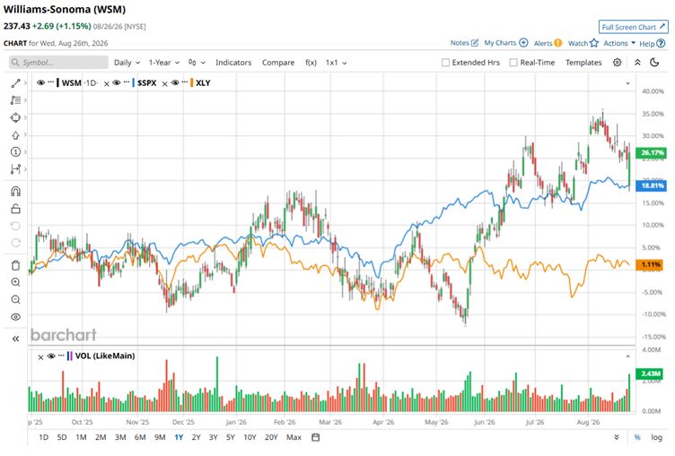Open the Templates menu
This screenshot has height=456, width=675.
tap(583, 63)
